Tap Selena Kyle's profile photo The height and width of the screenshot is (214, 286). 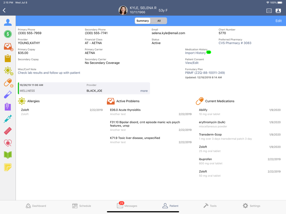[123, 10]
